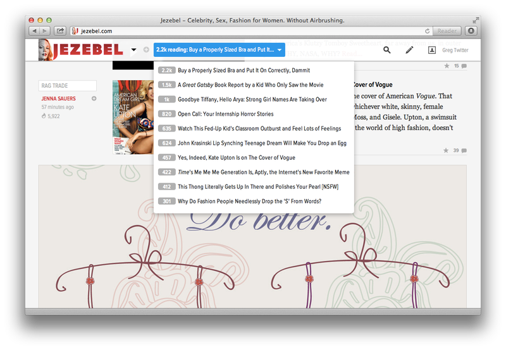Click the plus circle icon next to logo
Image resolution: width=506 pixels, height=350 pixels.
(x=146, y=50)
